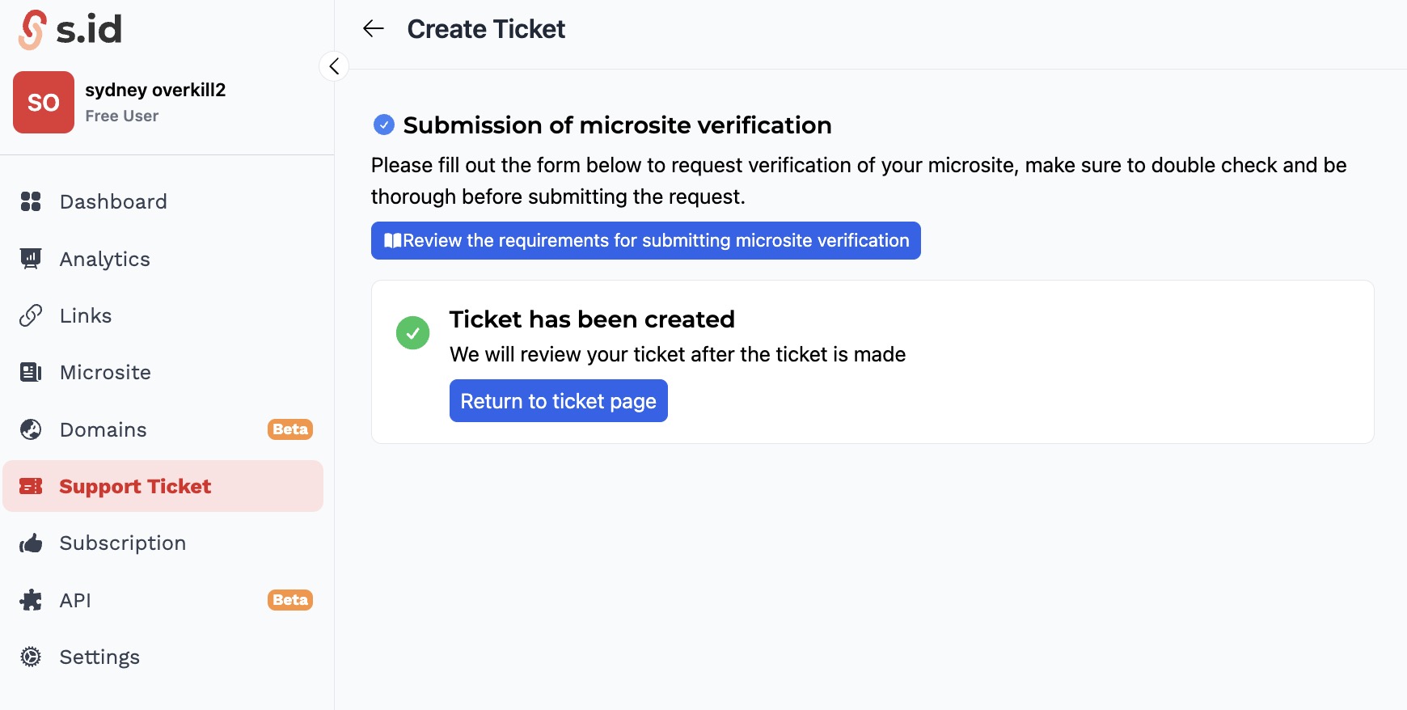The image size is (1407, 710).
Task: Review the requirements for submitting microsite verification
Action: (x=646, y=240)
